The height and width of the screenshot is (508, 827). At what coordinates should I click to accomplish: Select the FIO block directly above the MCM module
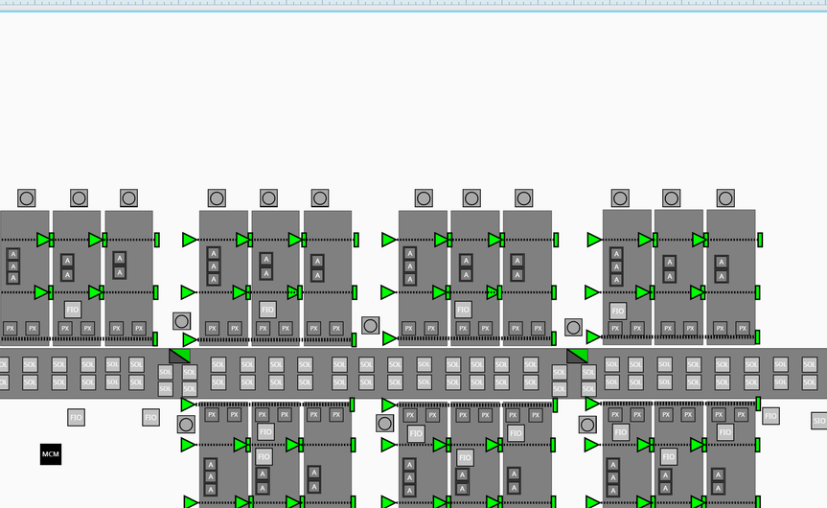coord(77,417)
